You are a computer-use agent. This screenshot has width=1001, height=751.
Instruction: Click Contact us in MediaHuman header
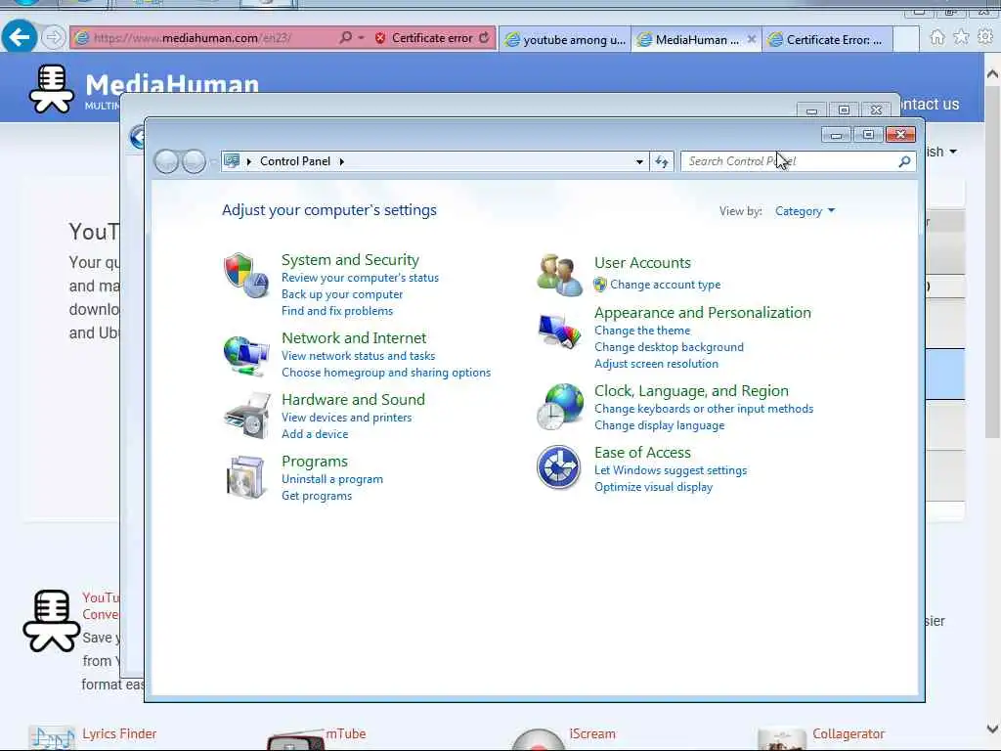pyautogui.click(x=931, y=104)
